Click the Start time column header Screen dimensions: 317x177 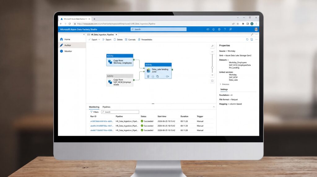[x=162, y=116]
